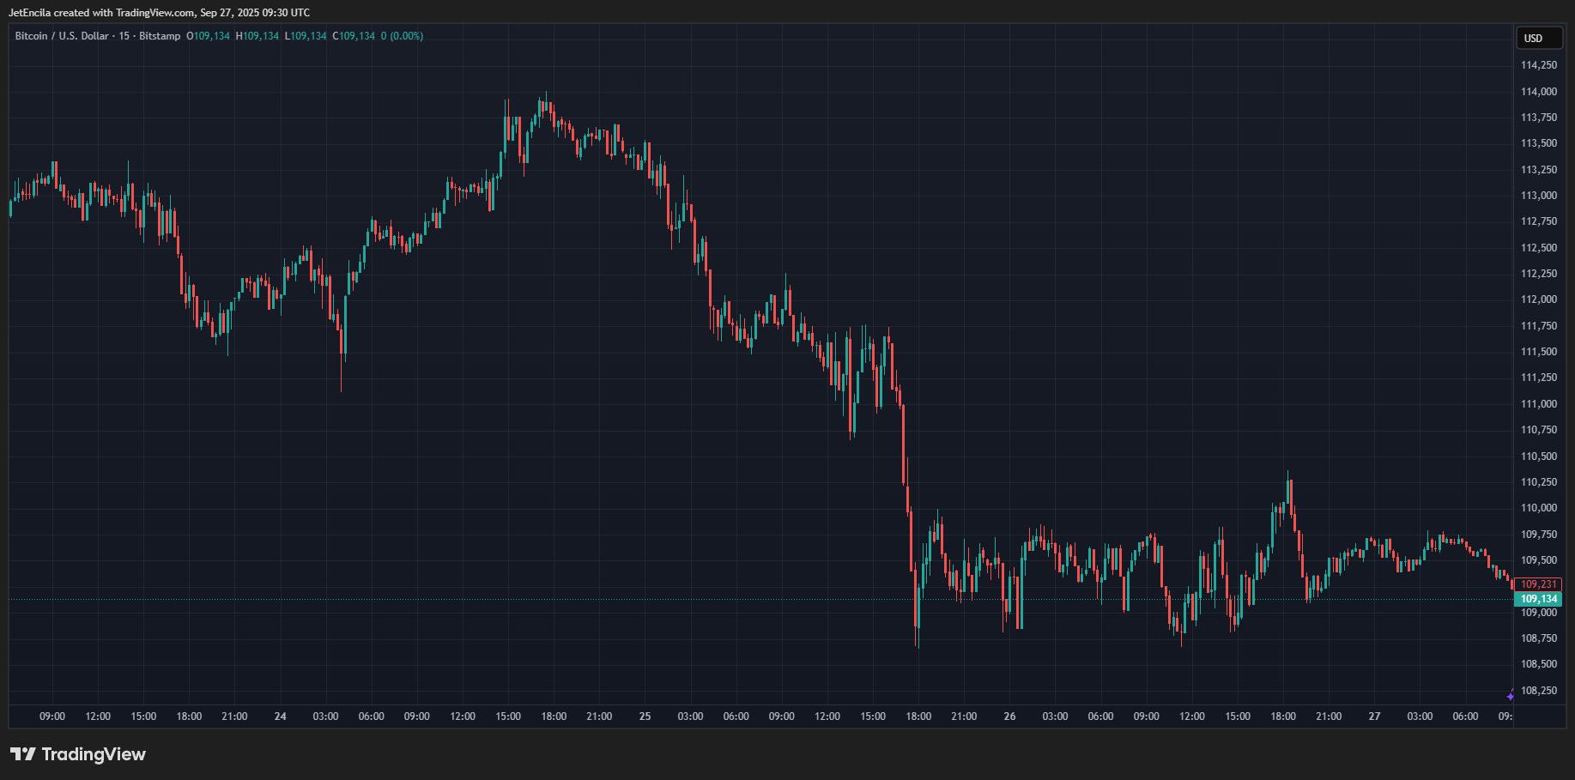Click the Low value L109,134 in the legend
1575x780 pixels.
(306, 36)
